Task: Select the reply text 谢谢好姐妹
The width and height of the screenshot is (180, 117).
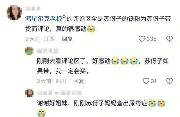Action: tap(52, 103)
